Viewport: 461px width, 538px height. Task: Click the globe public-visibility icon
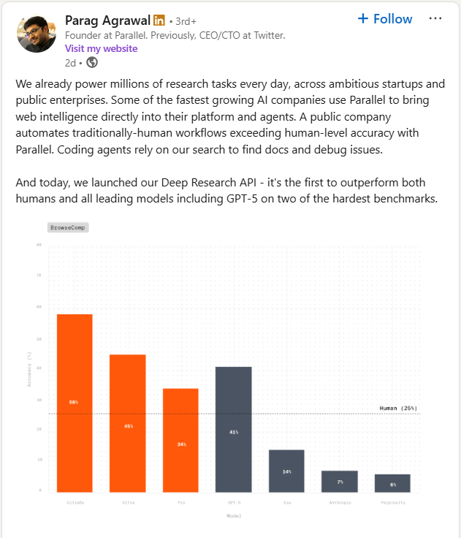(92, 62)
